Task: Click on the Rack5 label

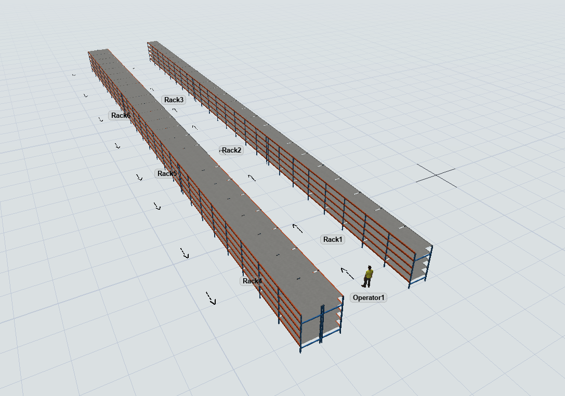Action: 167,173
